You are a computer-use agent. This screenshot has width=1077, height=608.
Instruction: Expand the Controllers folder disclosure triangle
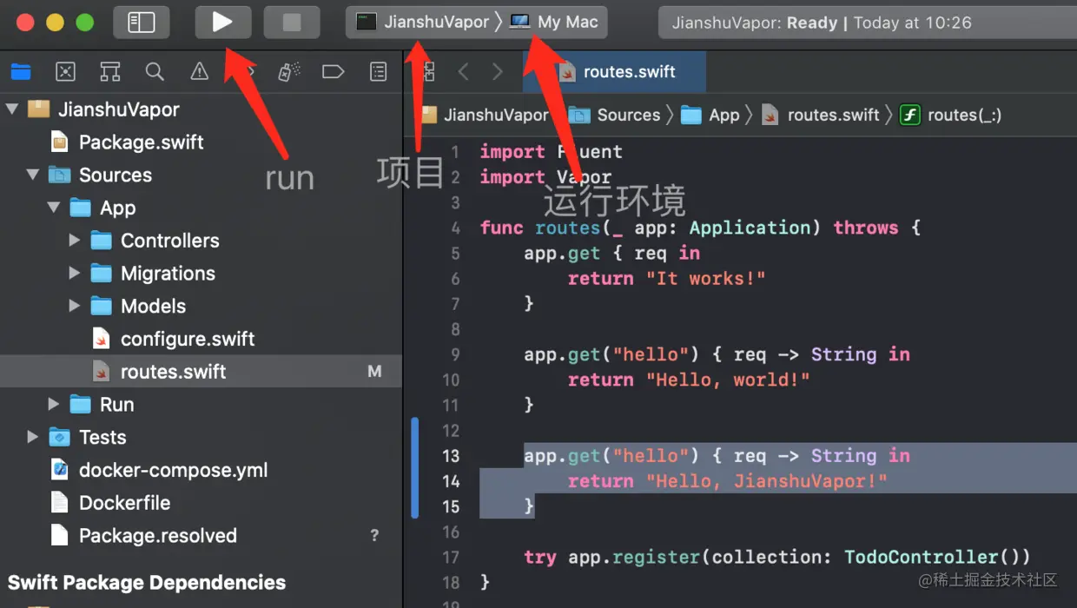coord(75,241)
